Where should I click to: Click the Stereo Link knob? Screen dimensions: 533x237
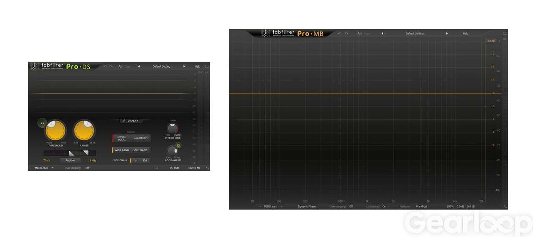click(172, 128)
